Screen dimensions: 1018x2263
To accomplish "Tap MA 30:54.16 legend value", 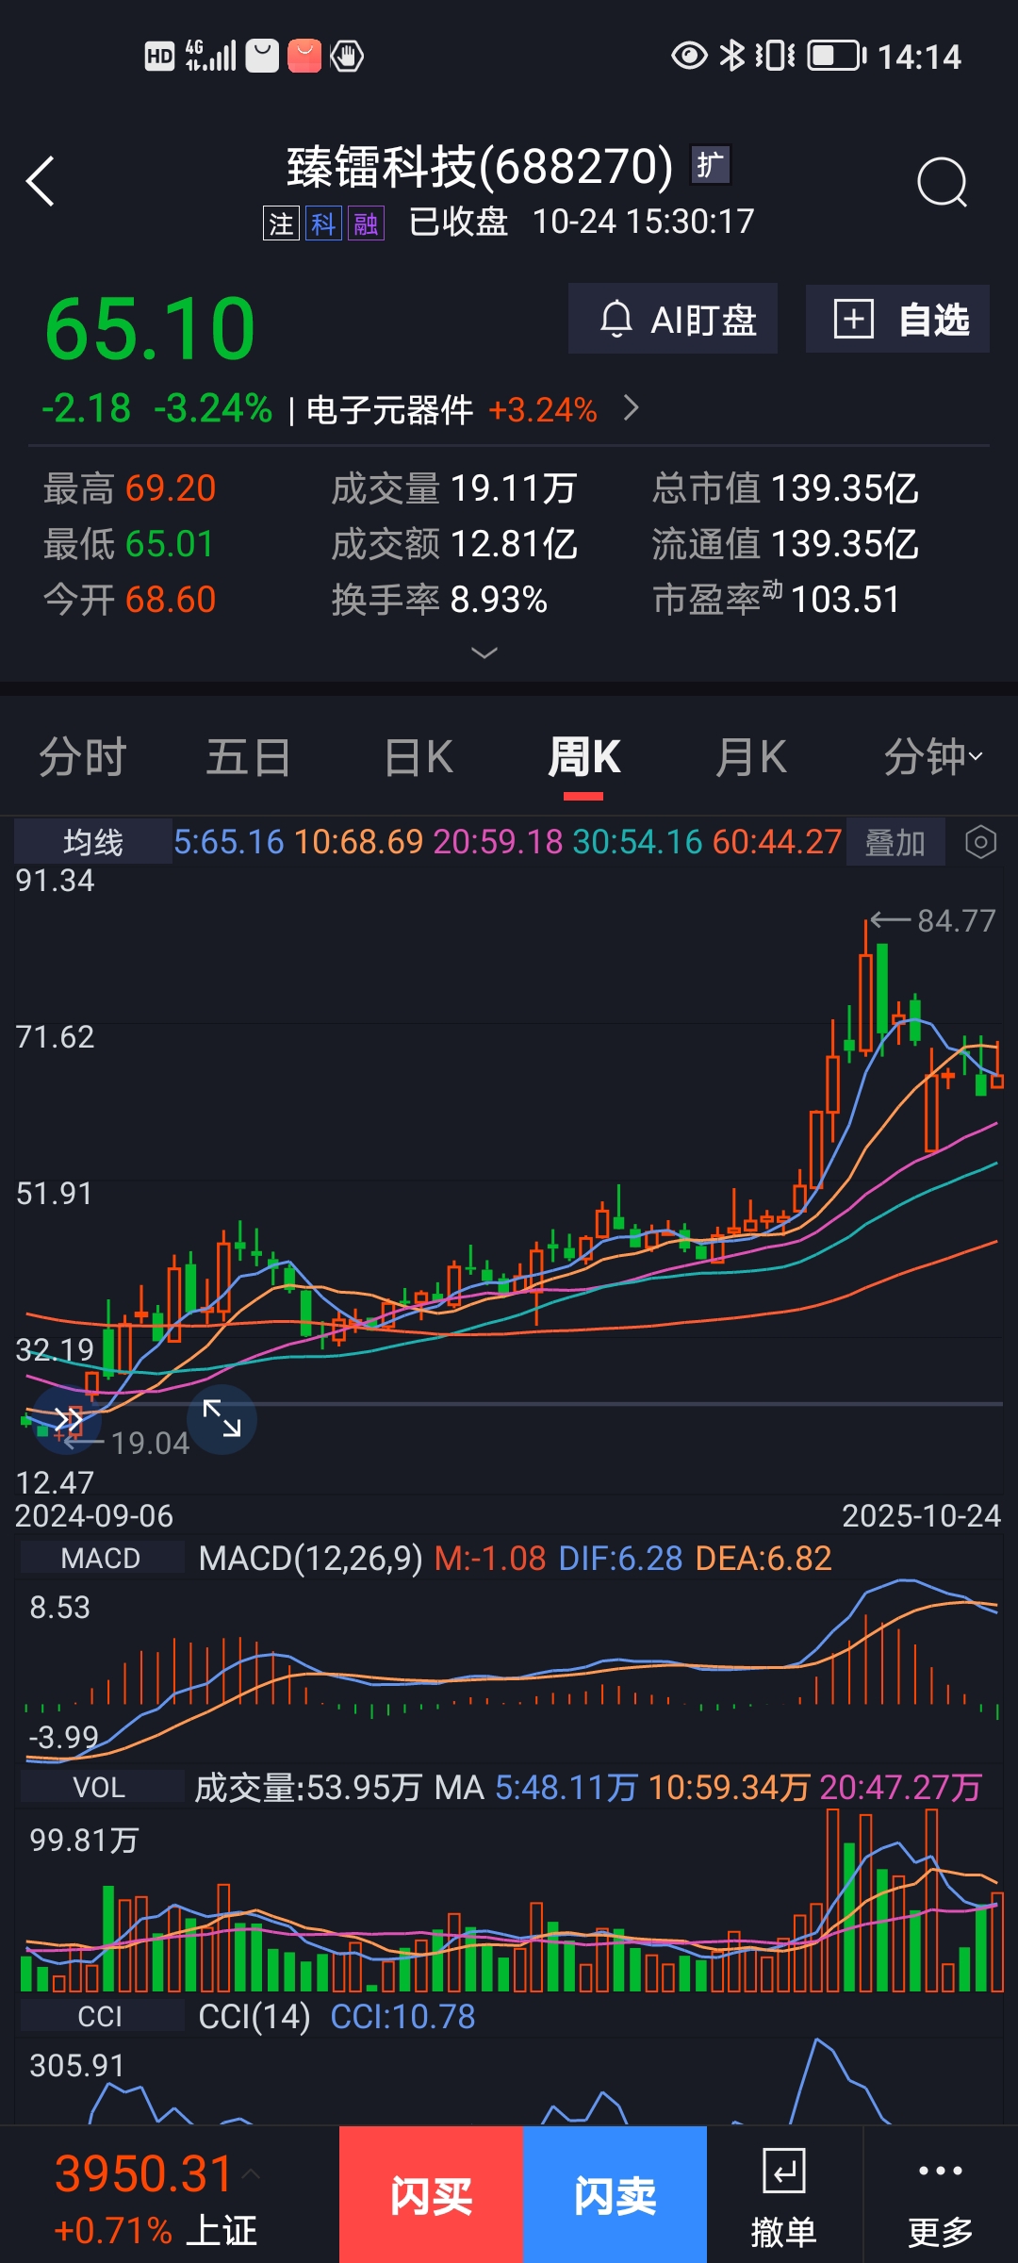I will 637,842.
